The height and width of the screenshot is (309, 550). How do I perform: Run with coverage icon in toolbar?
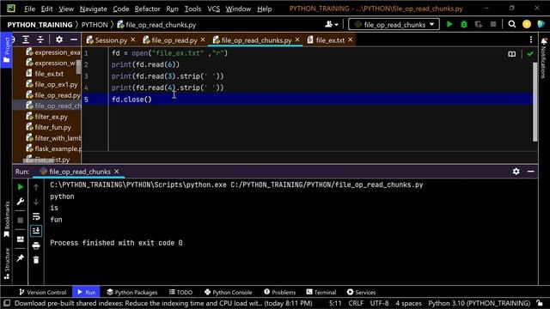[x=479, y=24]
